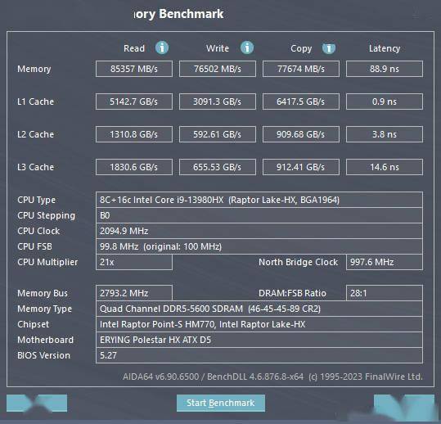Select the Memory Read 85357 MB/s field
The width and height of the screenshot is (441, 424).
[134, 69]
